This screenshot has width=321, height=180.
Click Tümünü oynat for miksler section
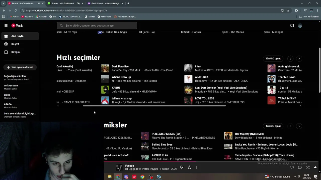tap(273, 126)
